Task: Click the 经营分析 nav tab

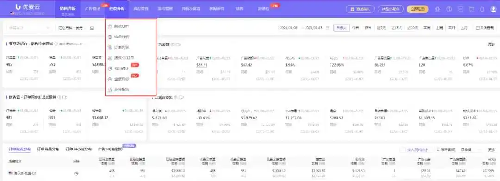Action: coord(116,9)
